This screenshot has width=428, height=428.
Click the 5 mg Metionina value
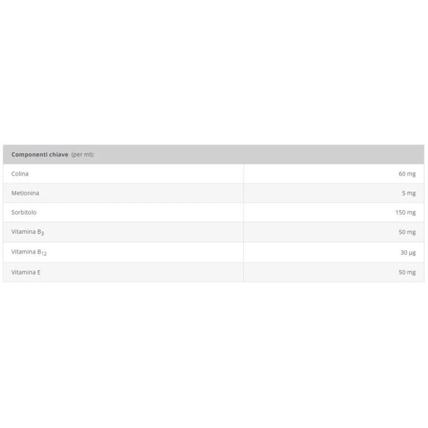409,193
